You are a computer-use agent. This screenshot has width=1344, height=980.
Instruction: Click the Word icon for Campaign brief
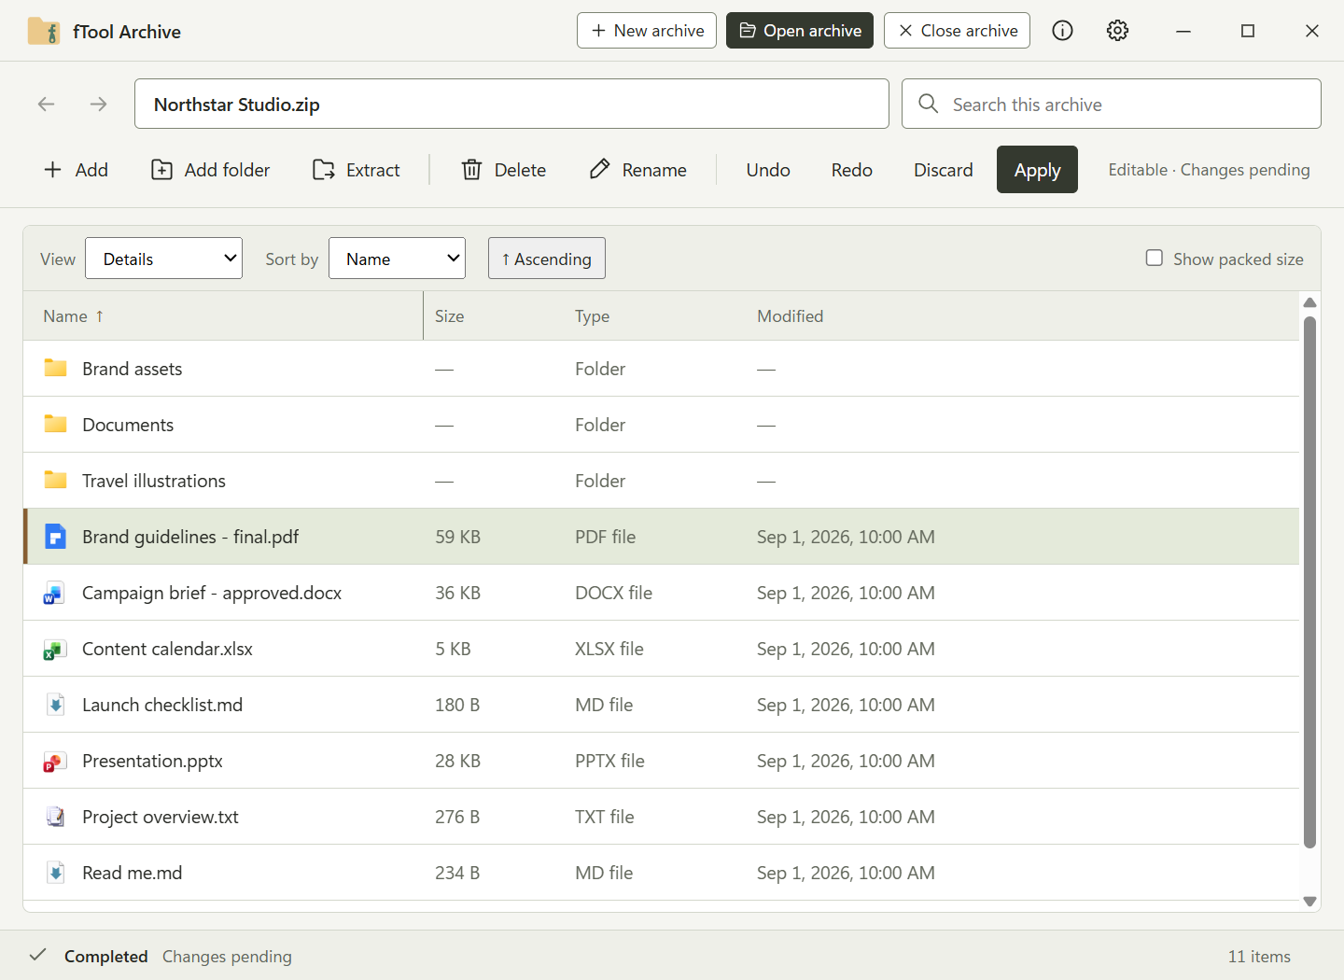click(55, 593)
